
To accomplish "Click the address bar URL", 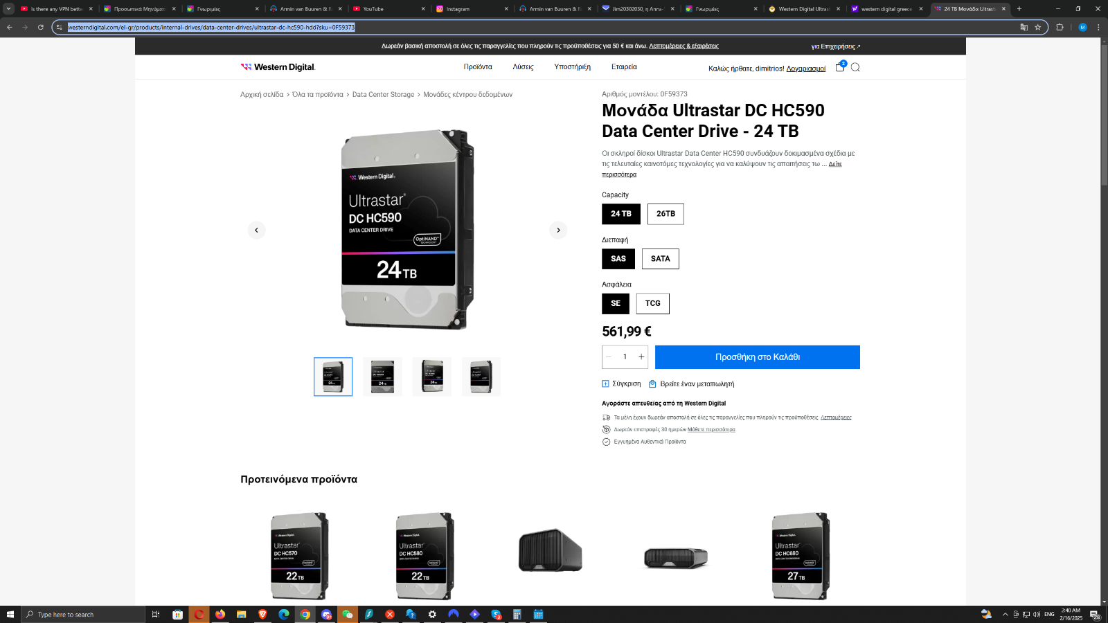I will pos(211,27).
